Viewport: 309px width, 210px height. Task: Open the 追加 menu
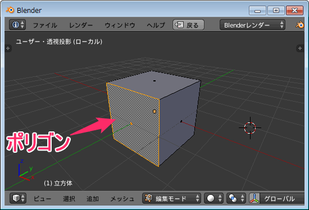click(x=93, y=199)
